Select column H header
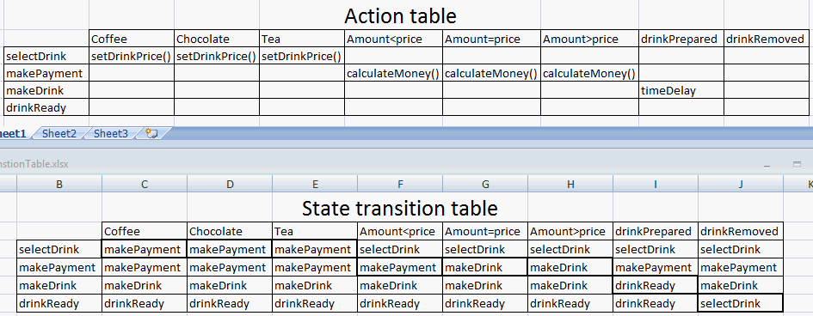 (570, 184)
